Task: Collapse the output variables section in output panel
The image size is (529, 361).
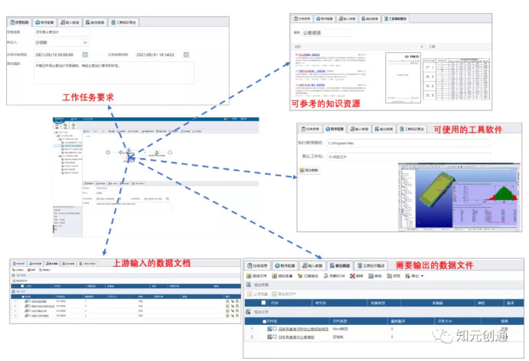Action: (249, 284)
